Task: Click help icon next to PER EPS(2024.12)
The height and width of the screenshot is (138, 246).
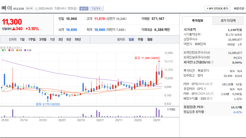Action: 211,84
